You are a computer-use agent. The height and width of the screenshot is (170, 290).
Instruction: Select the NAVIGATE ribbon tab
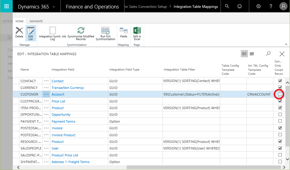click(x=36, y=21)
